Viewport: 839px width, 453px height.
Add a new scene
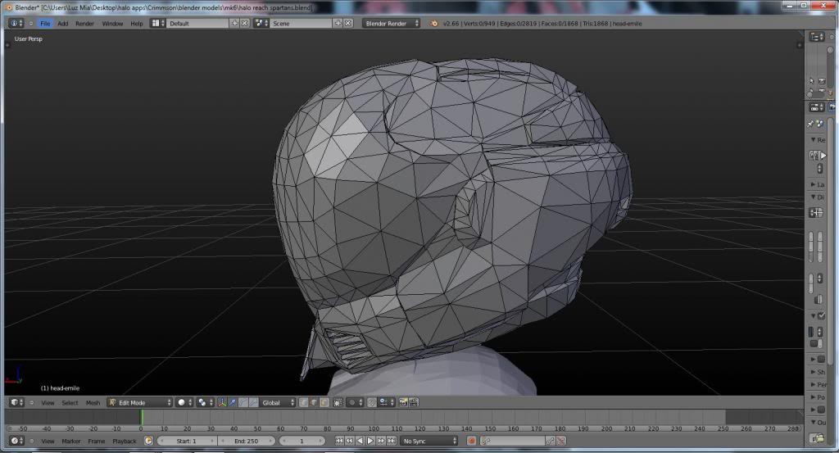point(338,24)
